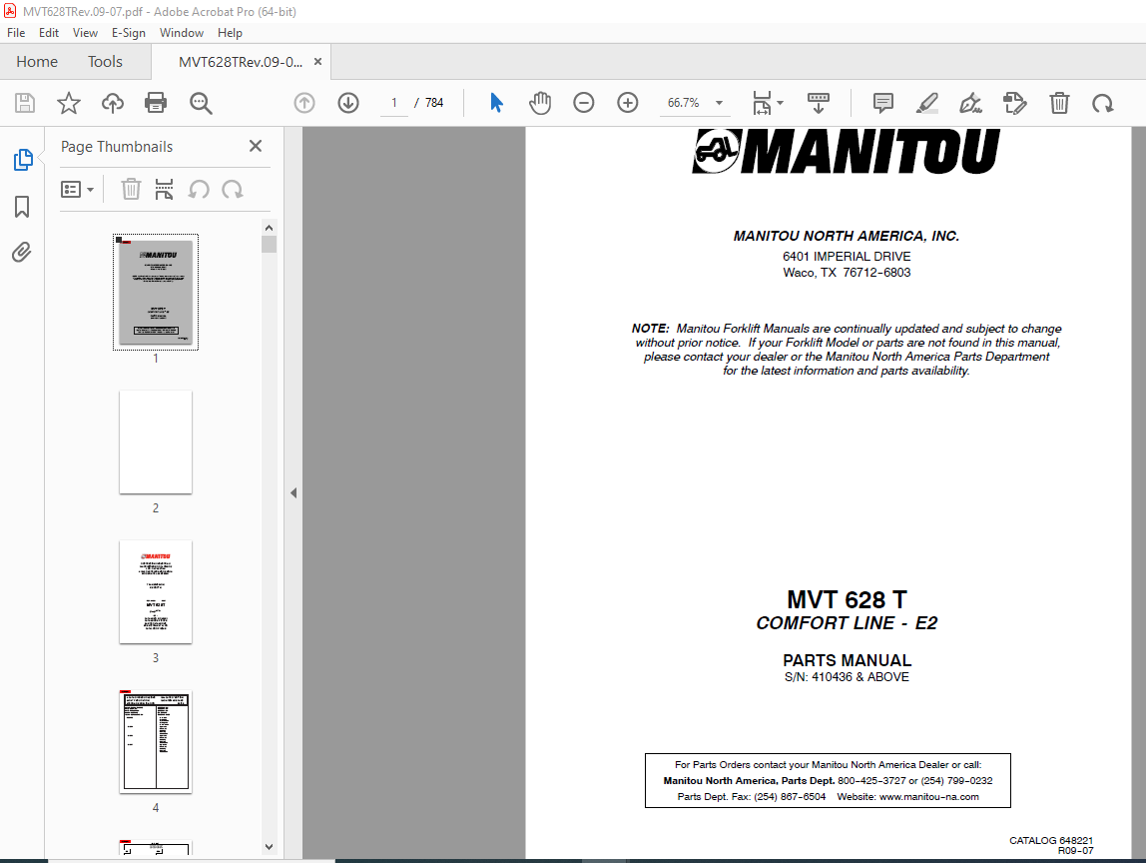Delete selected thumbnail page
1146x863 pixels.
click(x=131, y=190)
